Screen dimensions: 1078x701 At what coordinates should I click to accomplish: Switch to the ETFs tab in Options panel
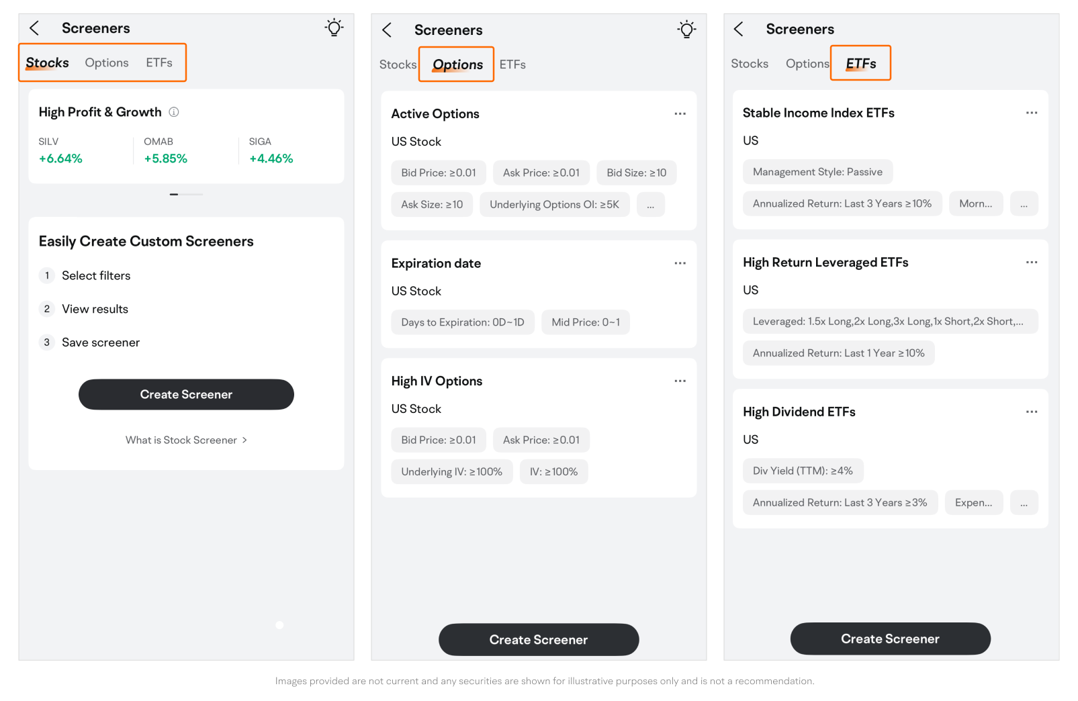click(x=512, y=65)
